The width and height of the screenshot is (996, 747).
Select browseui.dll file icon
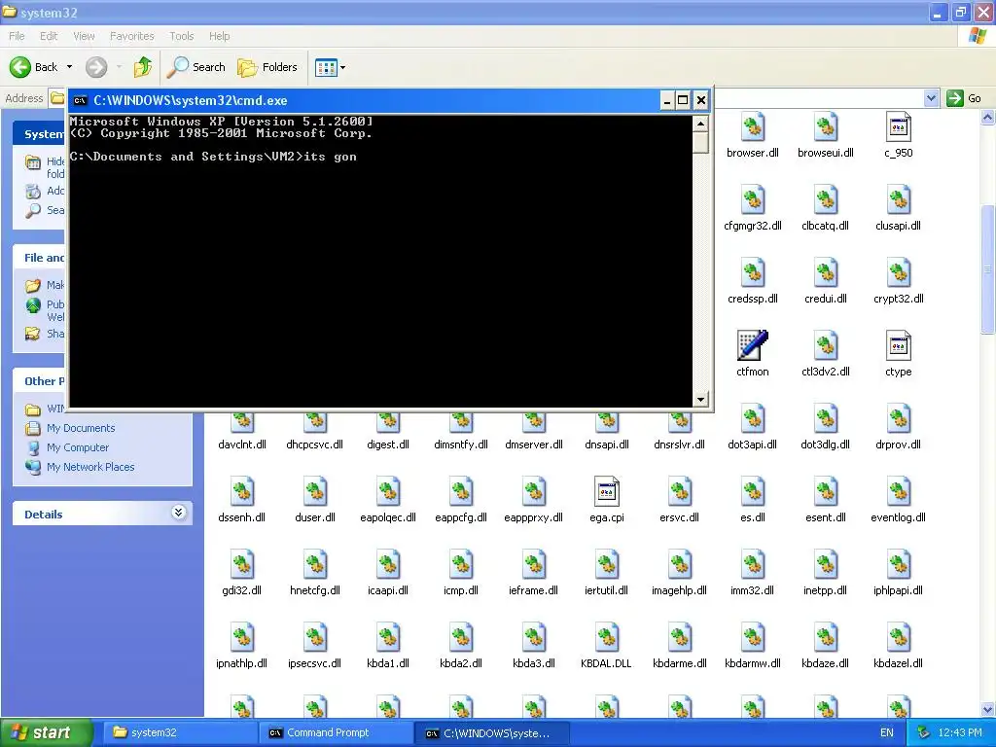tap(826, 127)
